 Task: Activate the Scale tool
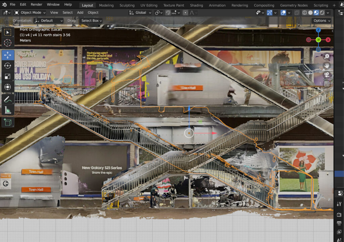tap(8, 76)
